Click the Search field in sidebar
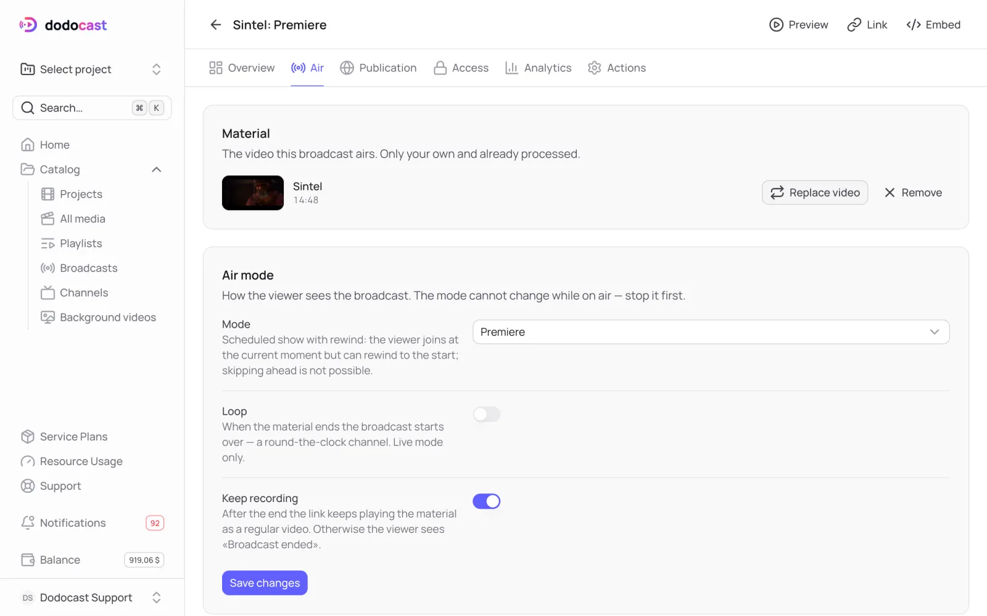 pos(93,108)
